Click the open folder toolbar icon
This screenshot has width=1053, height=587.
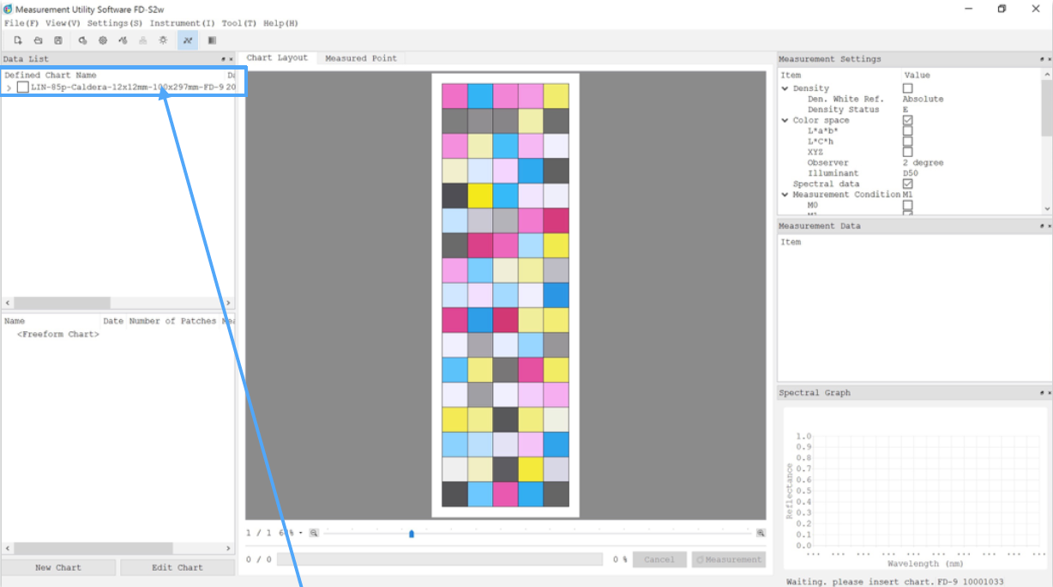click(x=38, y=40)
